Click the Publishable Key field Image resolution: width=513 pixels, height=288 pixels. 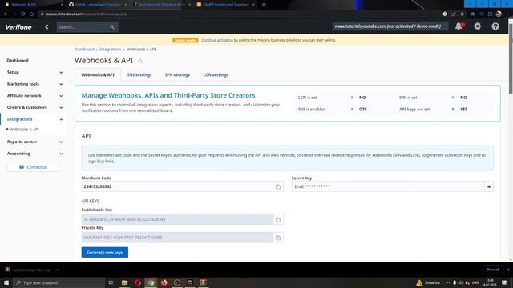pyautogui.click(x=177, y=219)
